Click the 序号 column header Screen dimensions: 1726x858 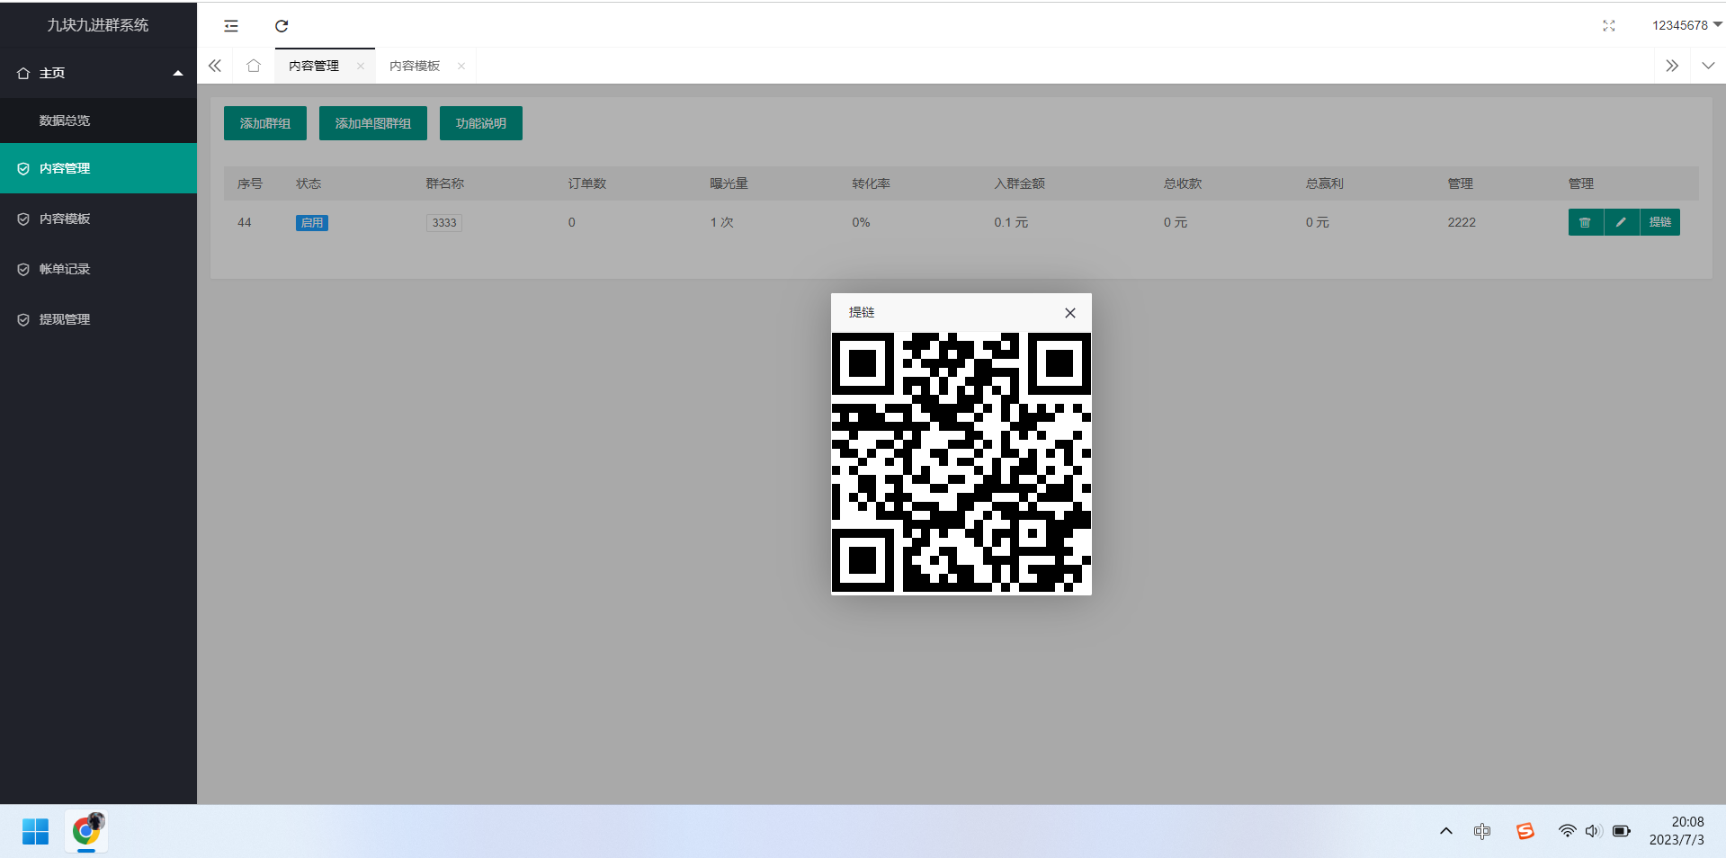tap(250, 183)
